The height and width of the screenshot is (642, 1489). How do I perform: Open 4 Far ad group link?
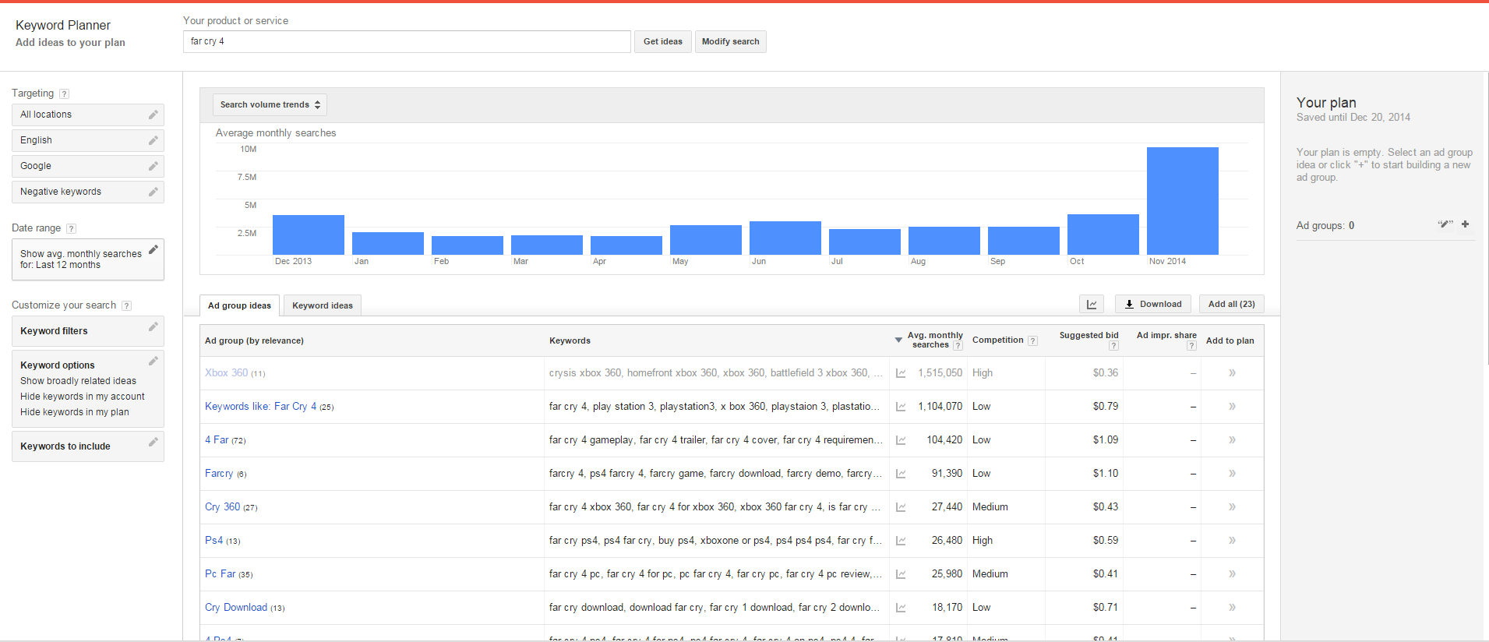coord(217,440)
